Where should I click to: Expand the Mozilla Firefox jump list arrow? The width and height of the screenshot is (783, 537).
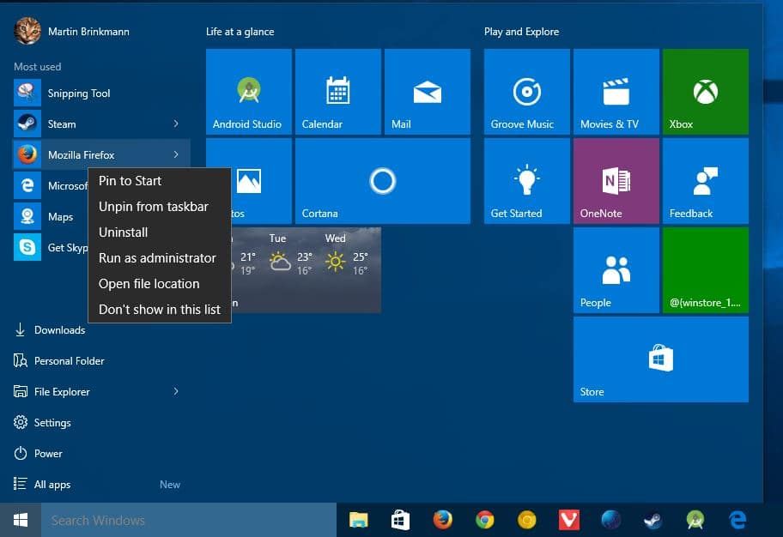tap(176, 154)
